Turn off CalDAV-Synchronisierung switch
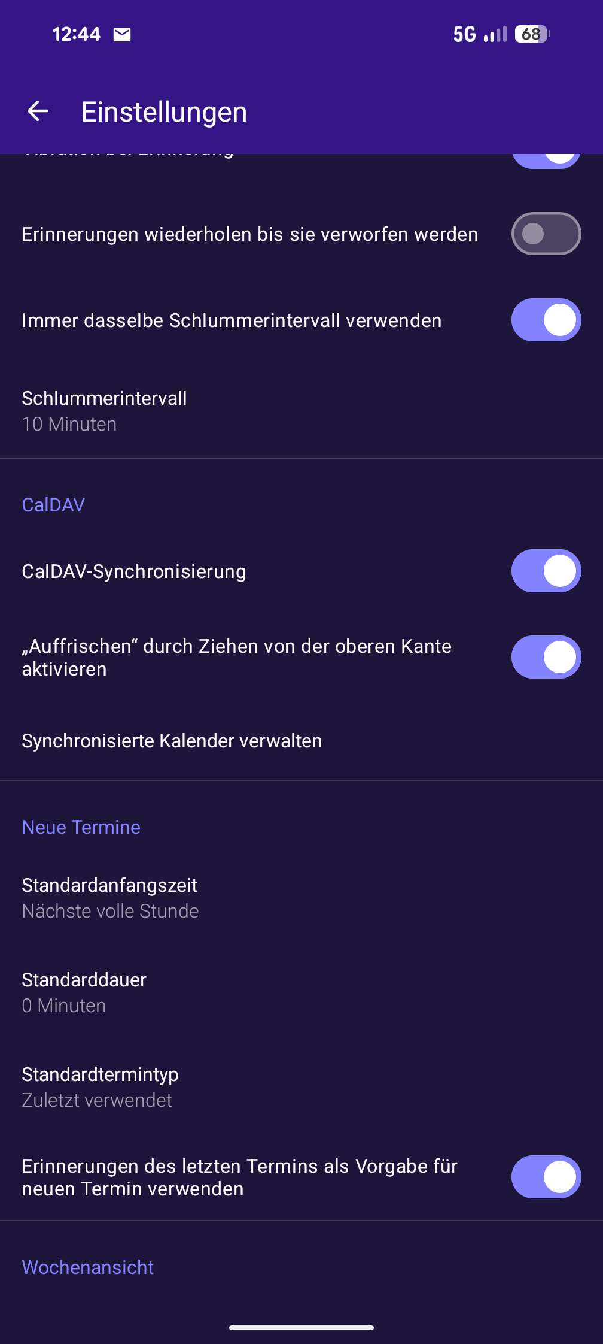Viewport: 603px width, 1344px height. pyautogui.click(x=546, y=571)
